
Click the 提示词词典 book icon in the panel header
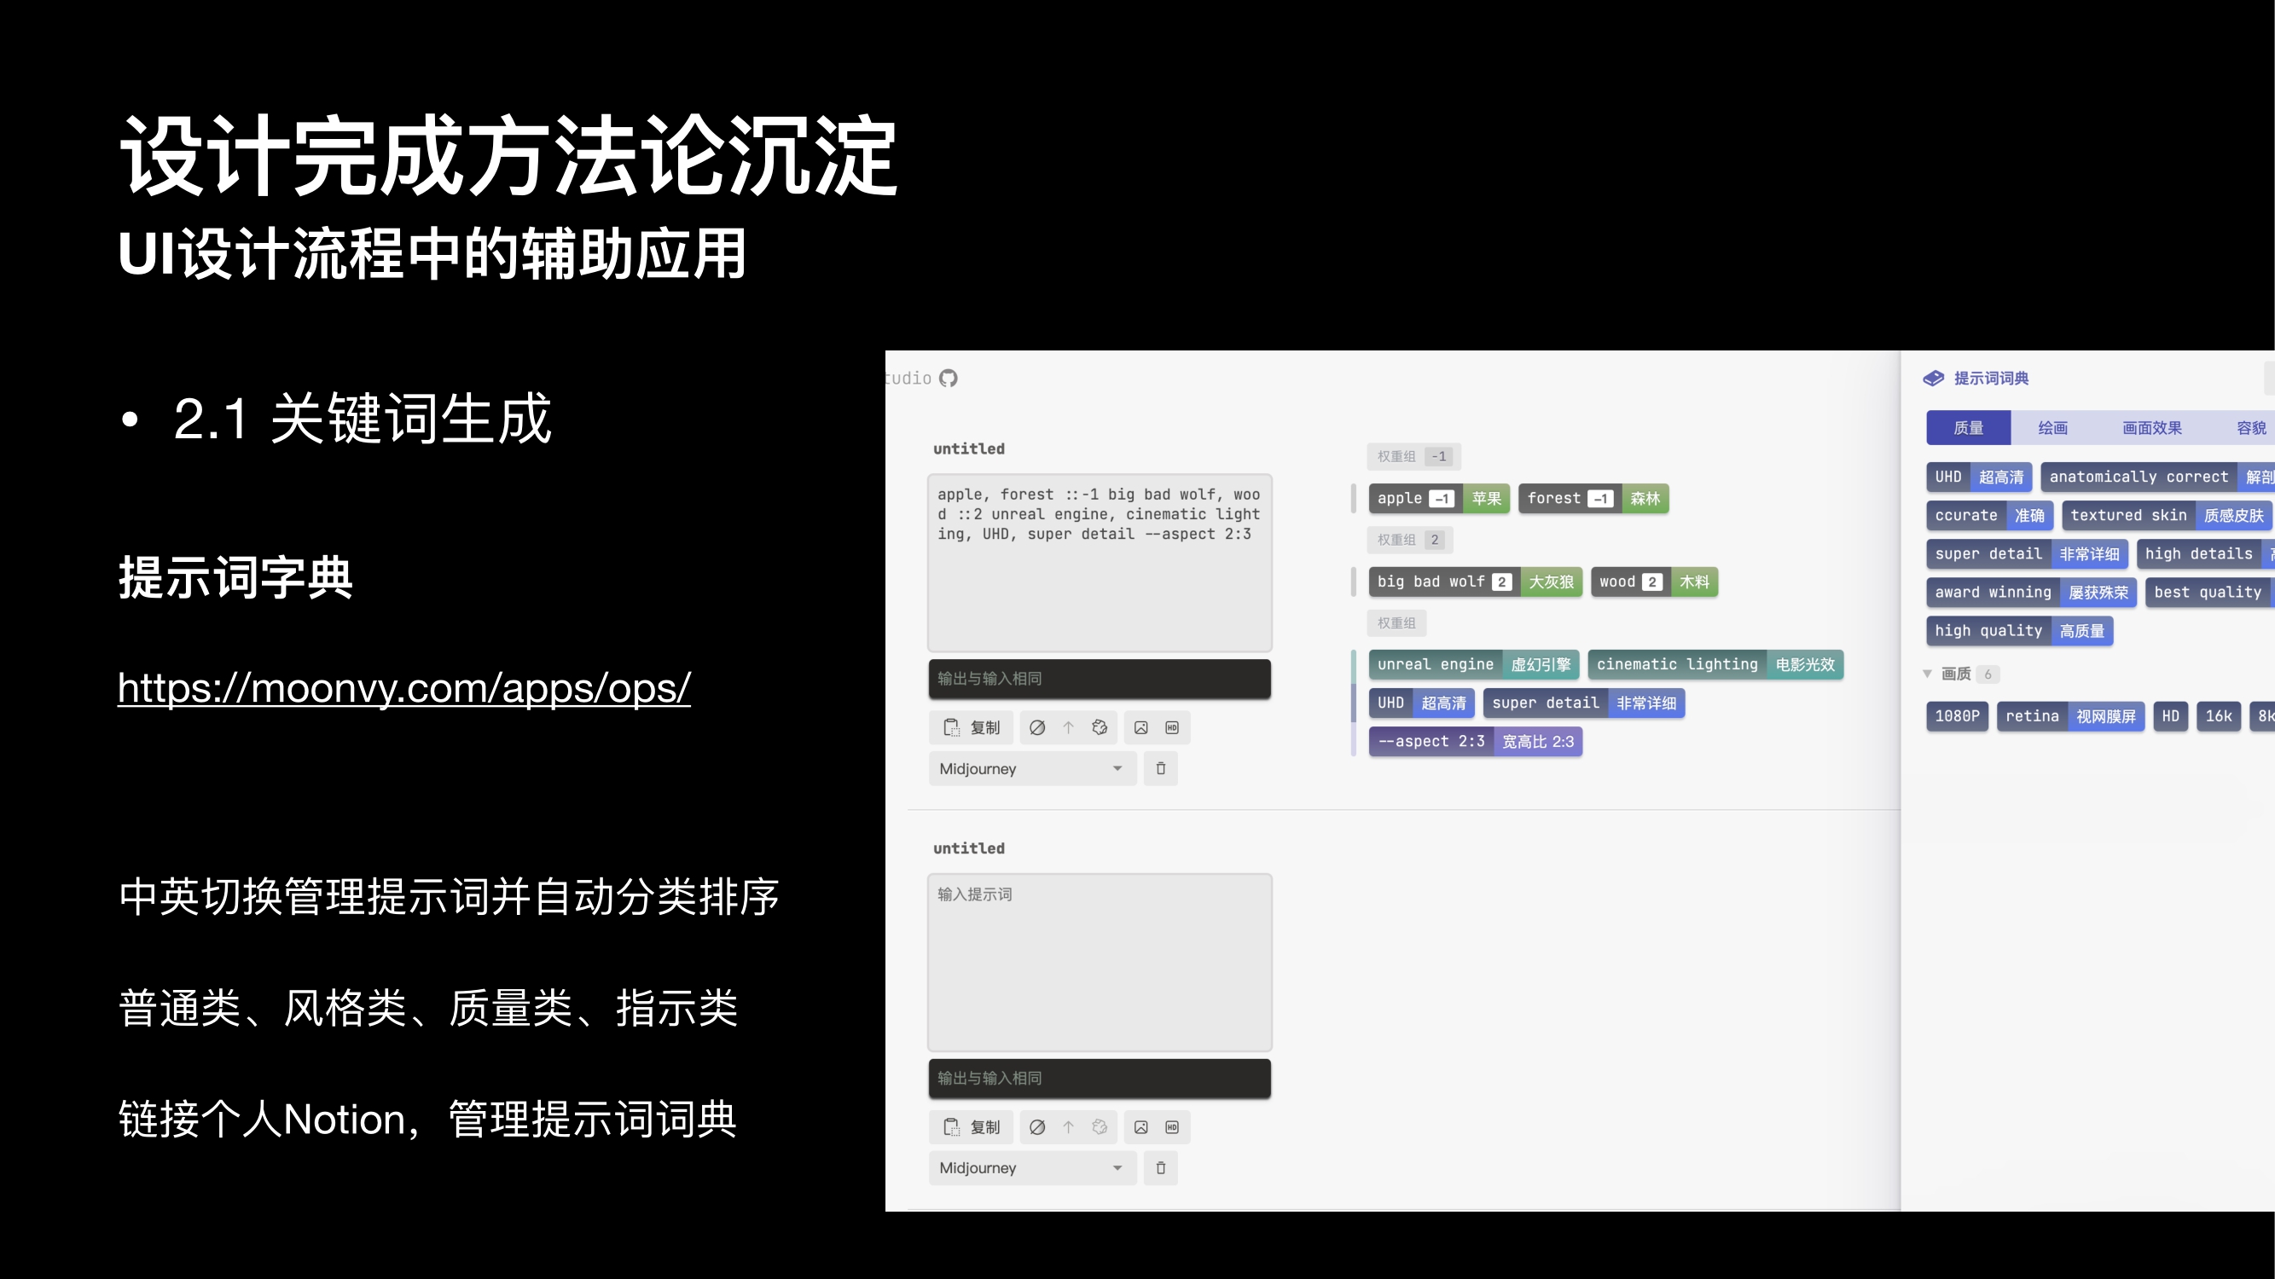pos(1933,378)
